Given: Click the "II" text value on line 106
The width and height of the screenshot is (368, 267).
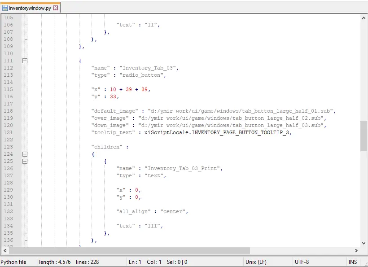Looking at the screenshot, I should [x=151, y=25].
